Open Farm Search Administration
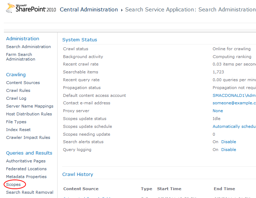The image size is (256, 198). click(x=21, y=57)
